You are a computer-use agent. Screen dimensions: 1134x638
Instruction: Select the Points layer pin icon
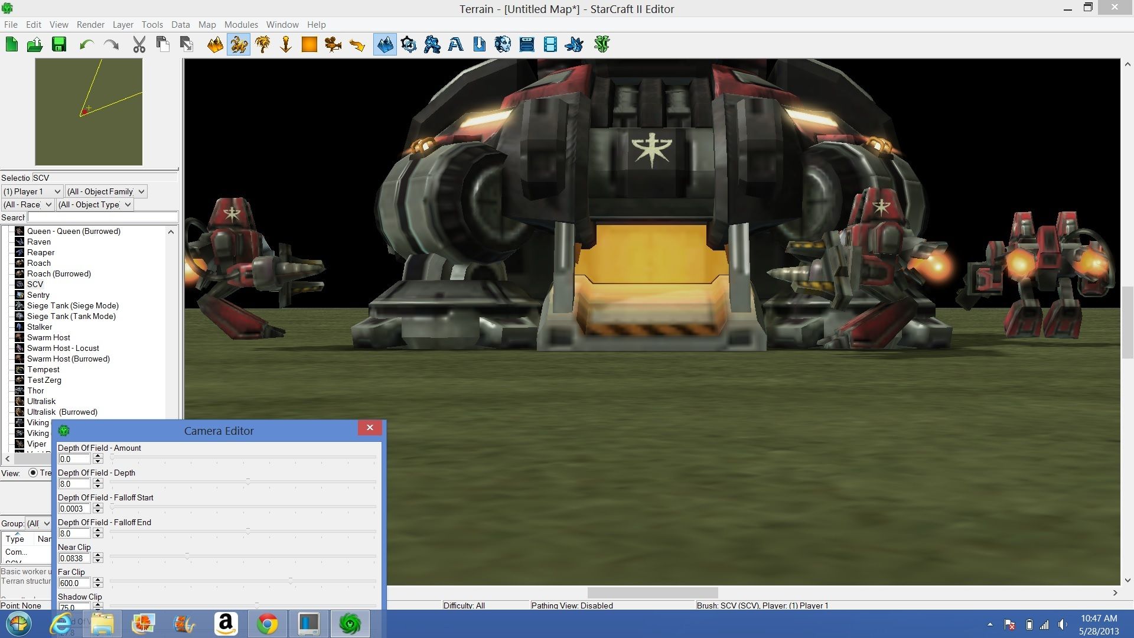pos(286,44)
